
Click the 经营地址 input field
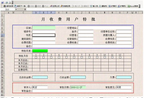coord(105,28)
